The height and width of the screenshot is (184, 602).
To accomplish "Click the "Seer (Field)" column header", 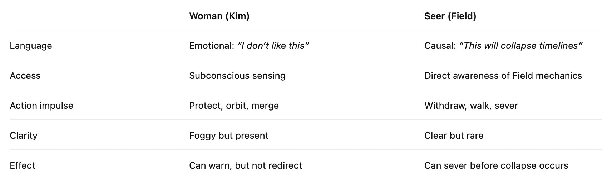I will [x=450, y=16].
